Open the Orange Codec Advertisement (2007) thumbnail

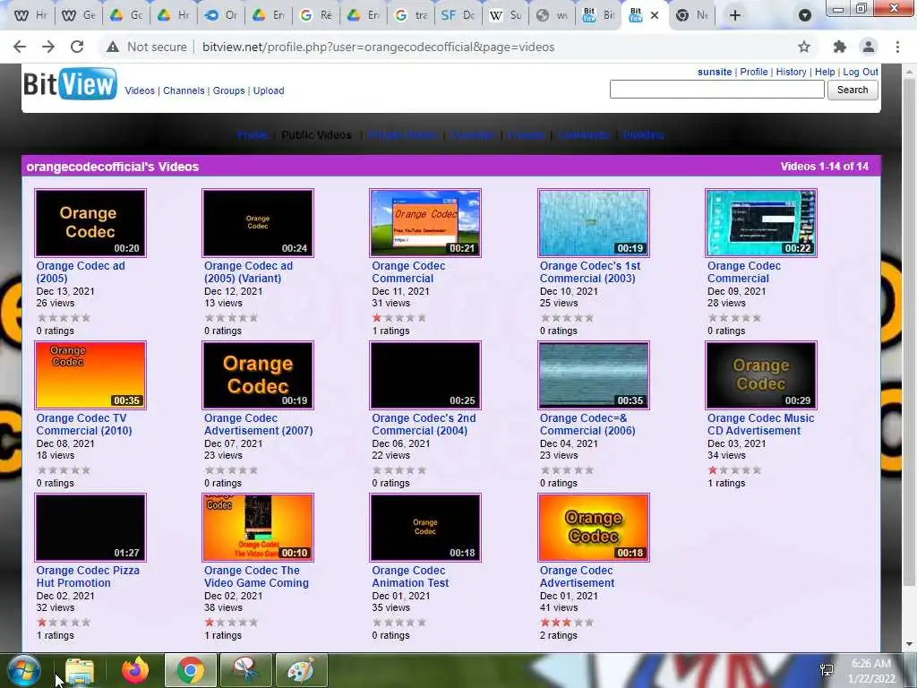click(x=258, y=375)
